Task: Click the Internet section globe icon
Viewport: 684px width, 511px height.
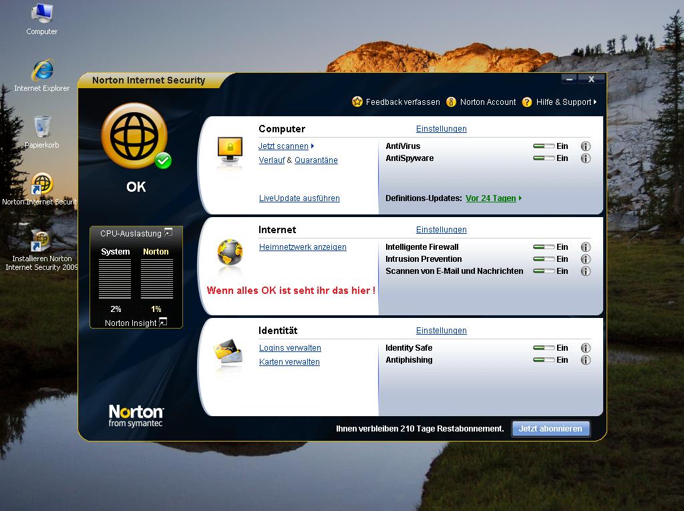Action: 230,252
